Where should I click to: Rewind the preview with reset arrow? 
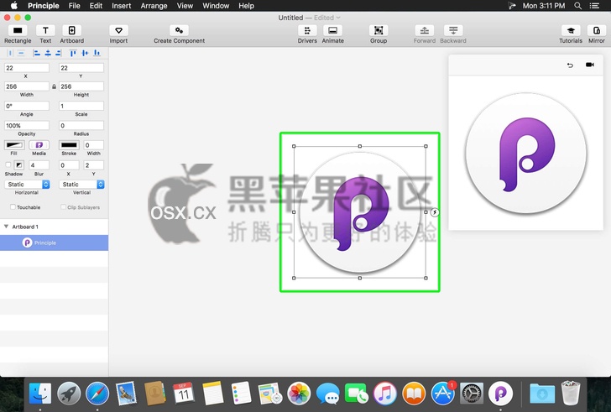coord(570,65)
